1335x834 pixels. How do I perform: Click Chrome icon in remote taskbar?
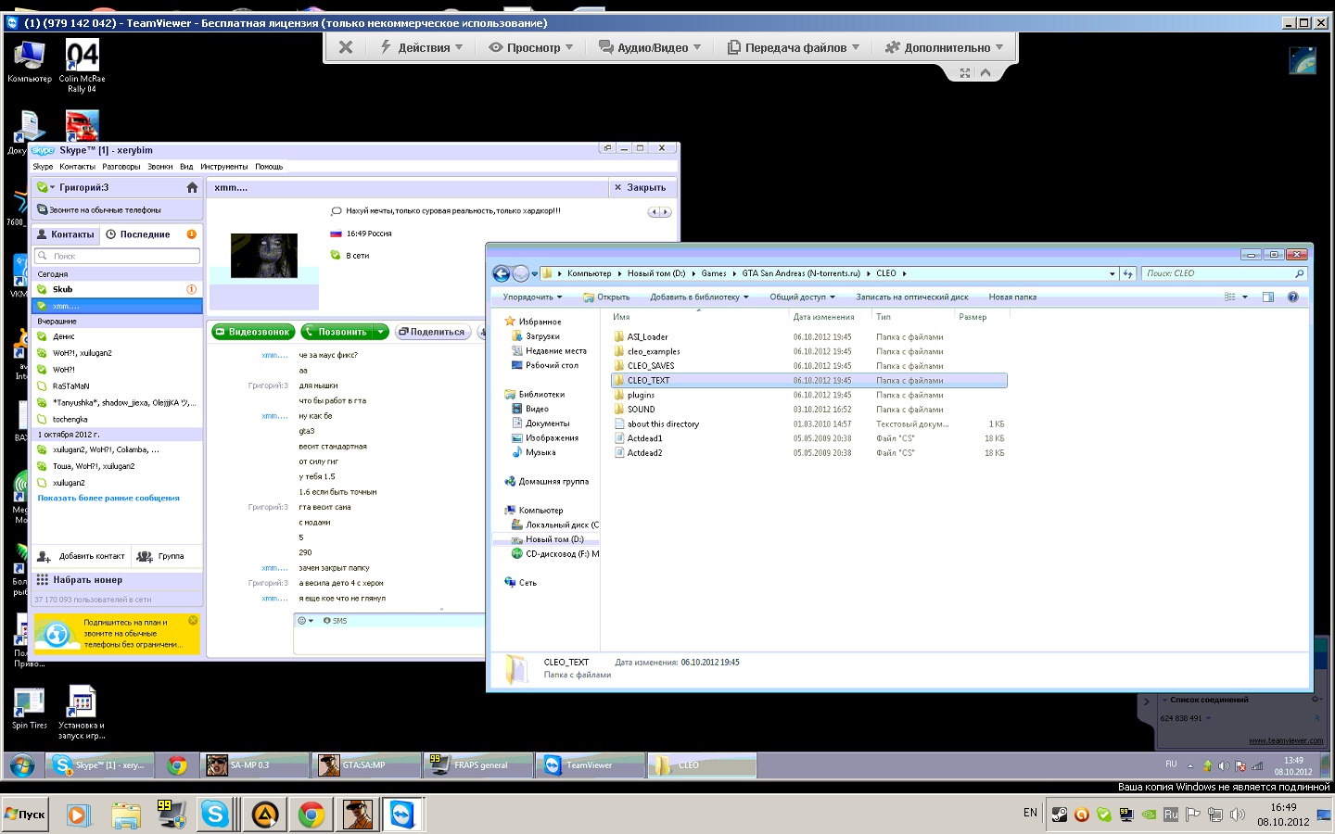(x=177, y=765)
